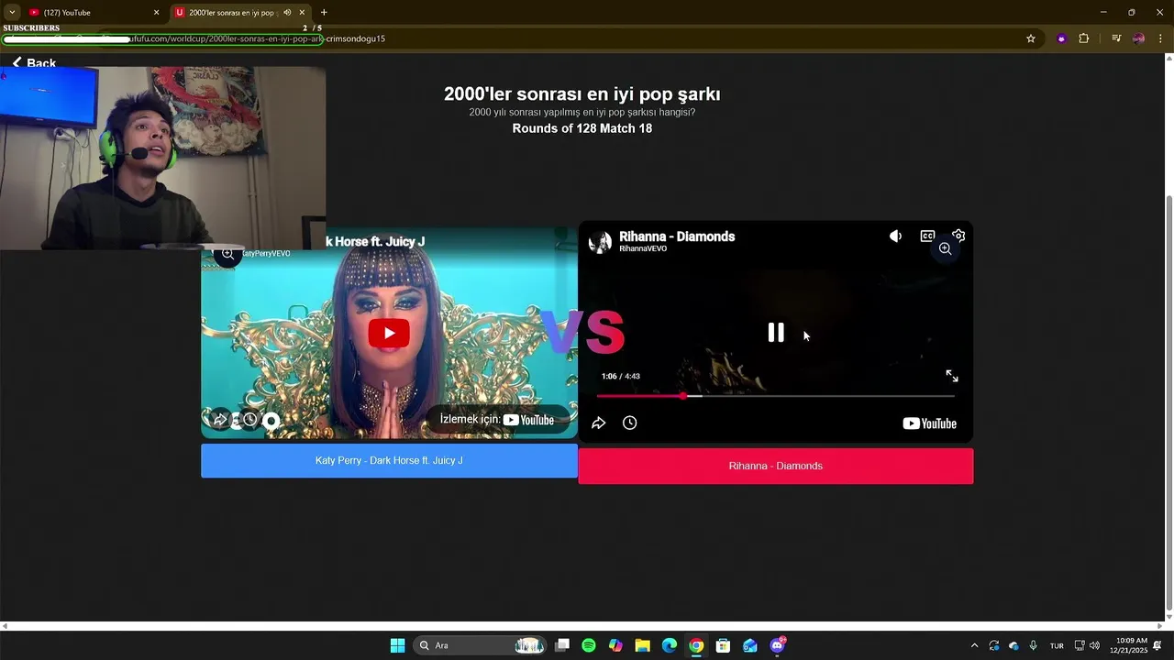
Task: Open Task View on the taskbar
Action: (x=562, y=645)
